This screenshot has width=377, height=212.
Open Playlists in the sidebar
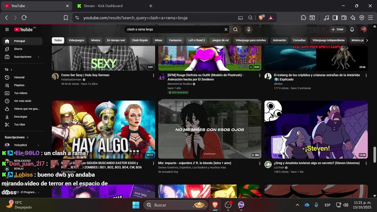[x=22, y=85]
